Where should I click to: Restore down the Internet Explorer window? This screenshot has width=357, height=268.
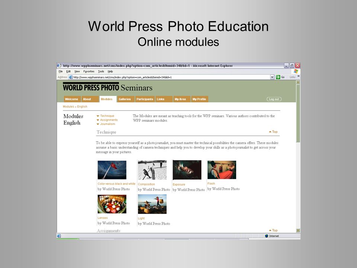tap(292, 66)
